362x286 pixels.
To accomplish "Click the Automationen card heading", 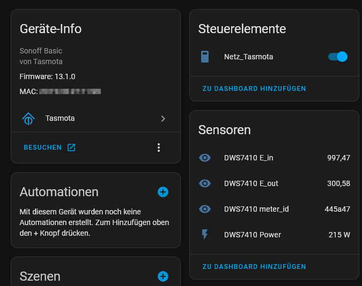I will point(59,192).
